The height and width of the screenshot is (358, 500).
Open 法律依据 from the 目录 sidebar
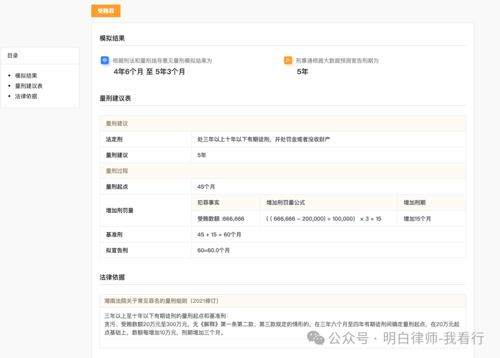pyautogui.click(x=27, y=96)
